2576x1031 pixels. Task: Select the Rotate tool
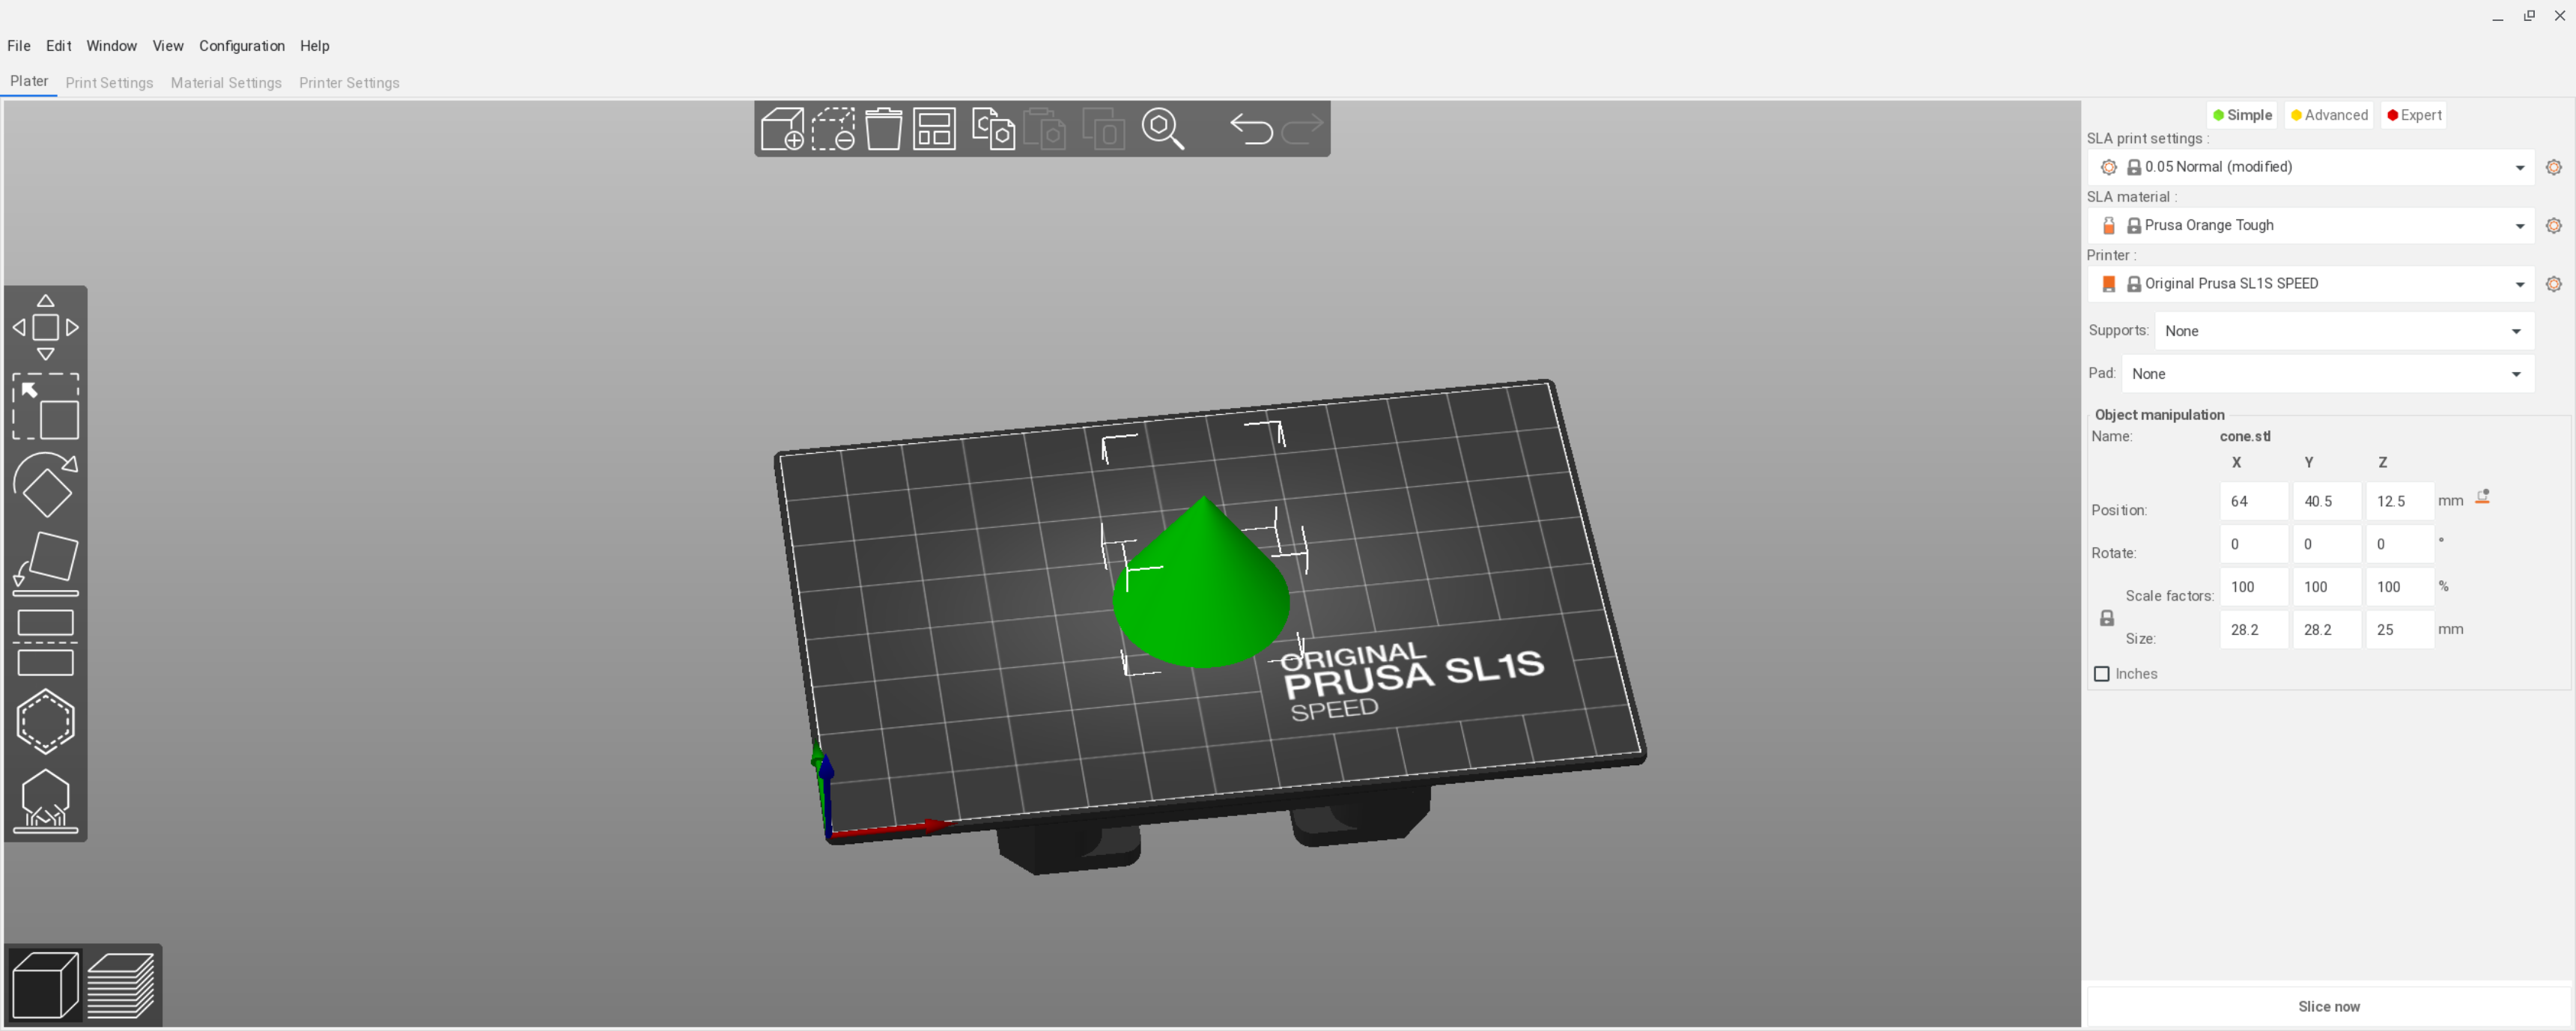[46, 484]
